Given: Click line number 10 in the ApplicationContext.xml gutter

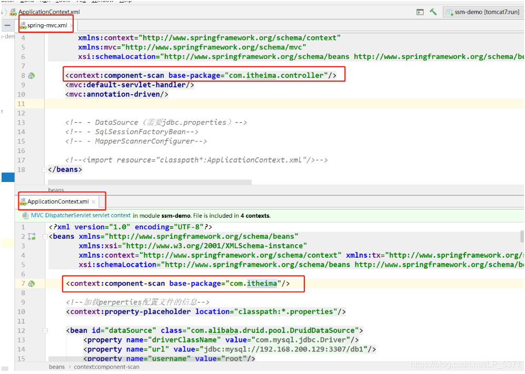Looking at the screenshot, I should (21, 312).
